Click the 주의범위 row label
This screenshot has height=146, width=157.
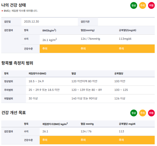[x=8, y=90]
